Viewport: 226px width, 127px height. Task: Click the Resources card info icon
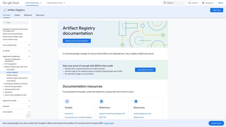coord(136,101)
